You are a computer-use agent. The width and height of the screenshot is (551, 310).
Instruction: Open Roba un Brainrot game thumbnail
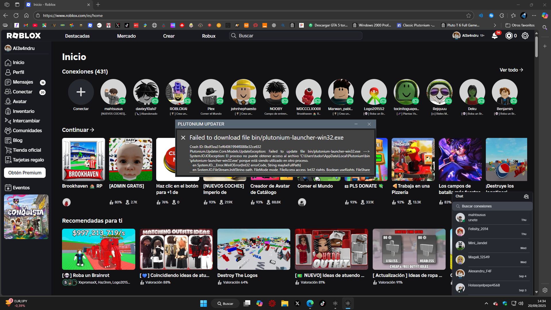pyautogui.click(x=98, y=249)
